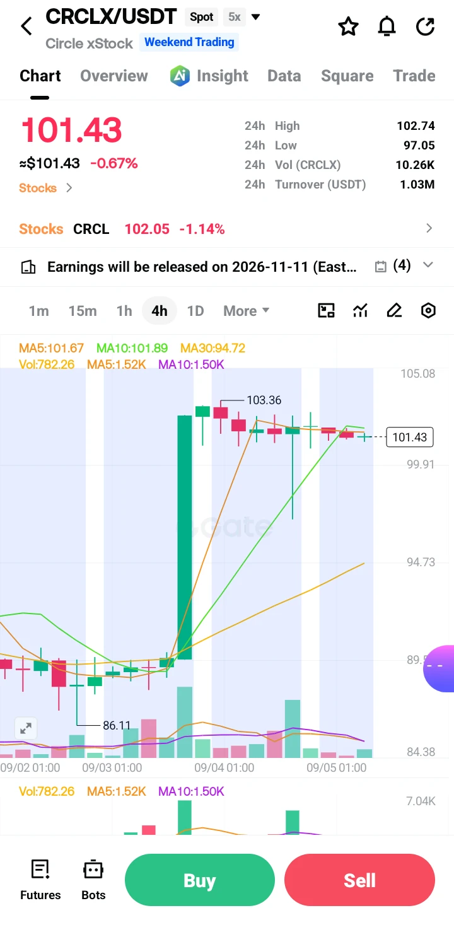Select the 4h timeframe
This screenshot has width=454, height=925.
point(160,311)
